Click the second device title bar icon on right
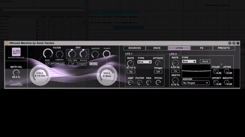Viewport: 245px width, 137px height. point(234,43)
